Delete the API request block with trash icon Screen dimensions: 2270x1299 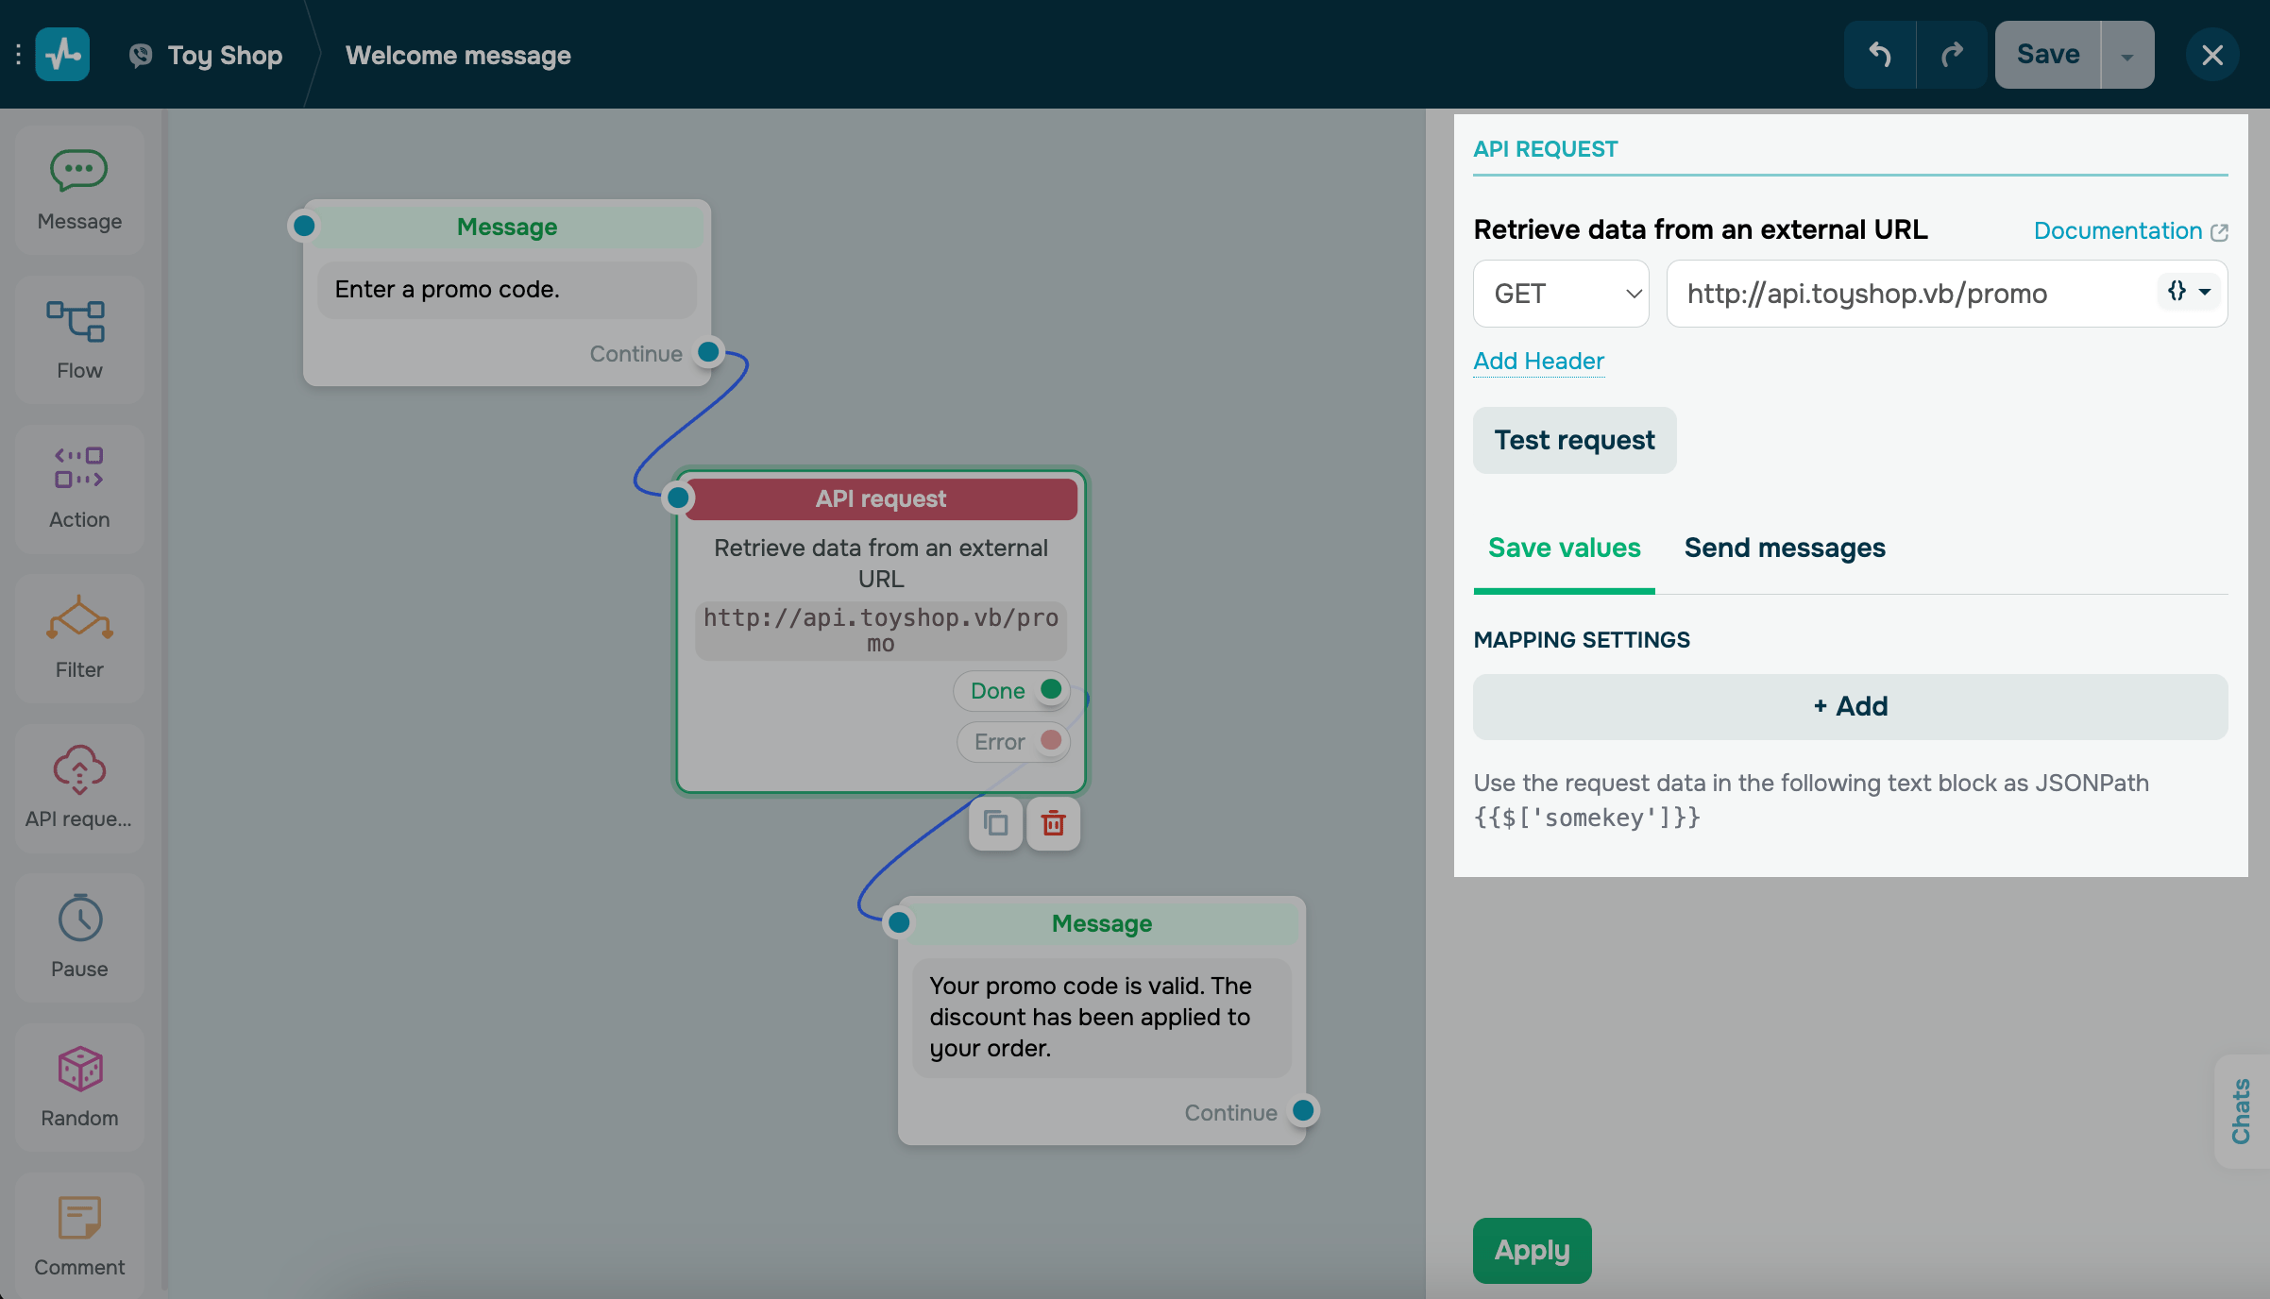pyautogui.click(x=1053, y=824)
